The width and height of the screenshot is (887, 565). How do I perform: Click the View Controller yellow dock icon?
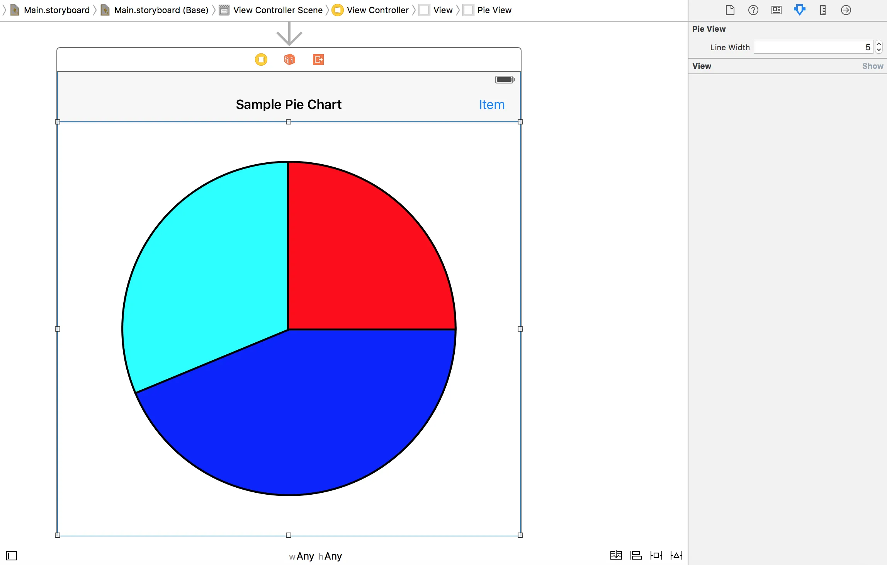(x=261, y=60)
